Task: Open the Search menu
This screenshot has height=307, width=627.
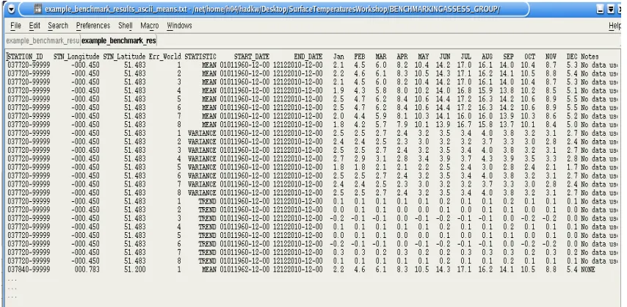Action: [58, 26]
